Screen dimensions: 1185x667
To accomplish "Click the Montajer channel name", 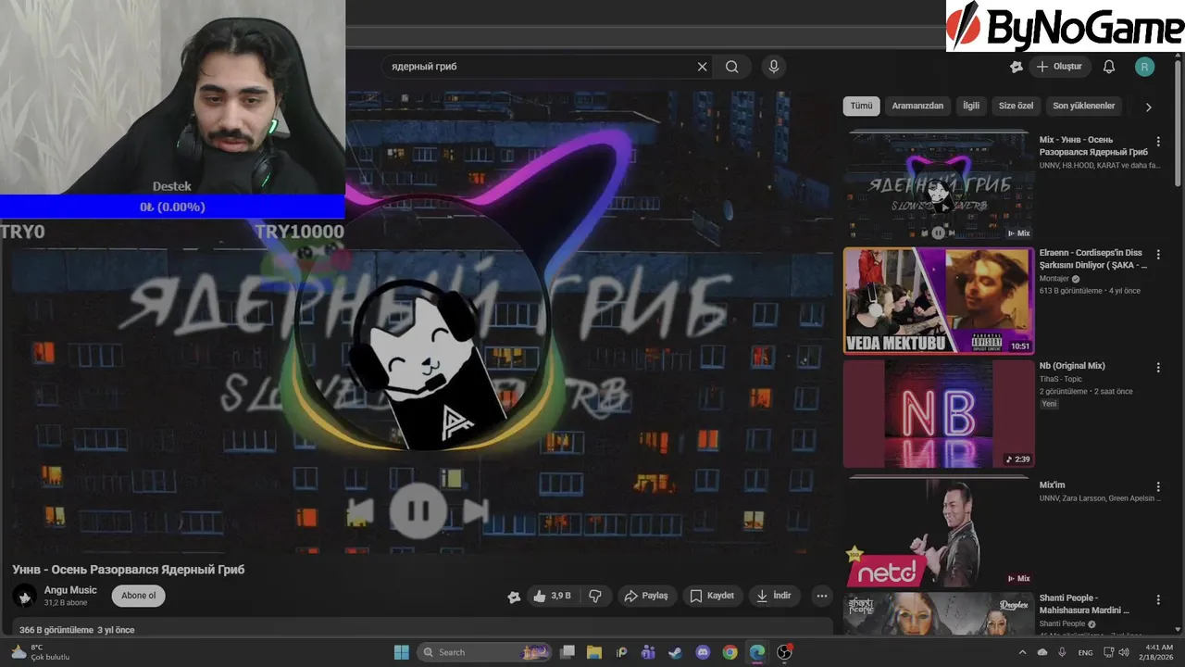I will 1054,278.
